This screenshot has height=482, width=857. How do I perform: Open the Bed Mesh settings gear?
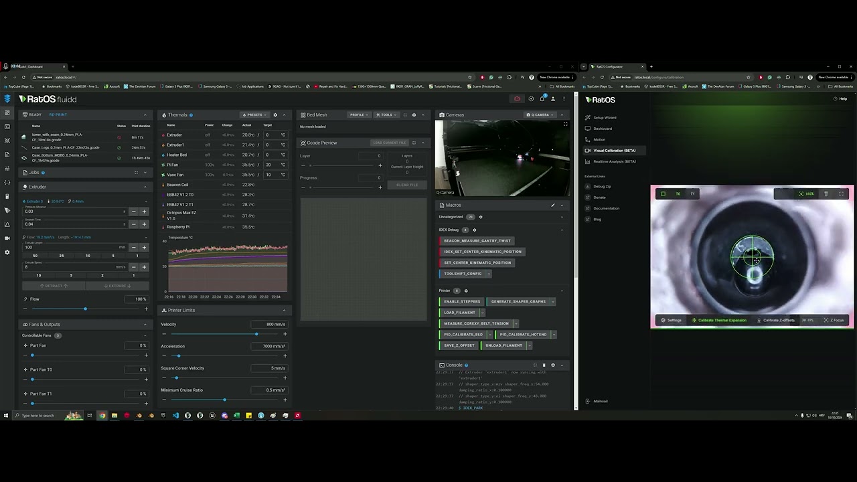[x=414, y=115]
